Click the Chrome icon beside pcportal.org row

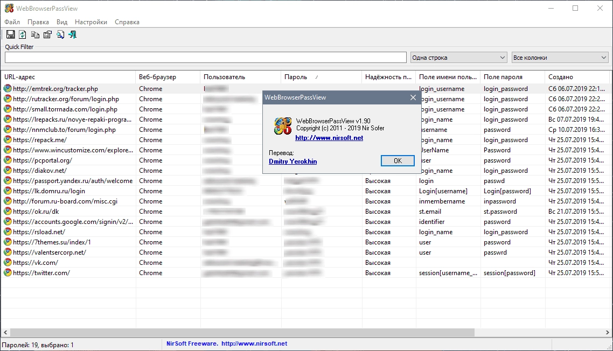(x=8, y=160)
